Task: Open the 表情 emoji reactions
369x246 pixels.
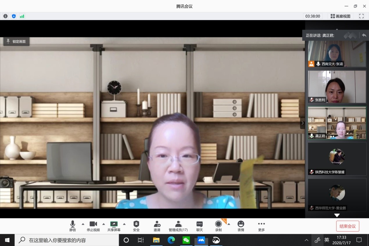Action: pyautogui.click(x=241, y=226)
